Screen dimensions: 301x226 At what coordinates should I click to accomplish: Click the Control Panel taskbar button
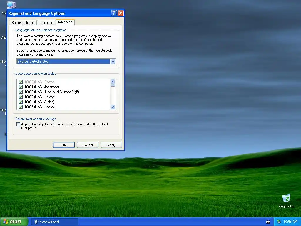(x=55, y=222)
